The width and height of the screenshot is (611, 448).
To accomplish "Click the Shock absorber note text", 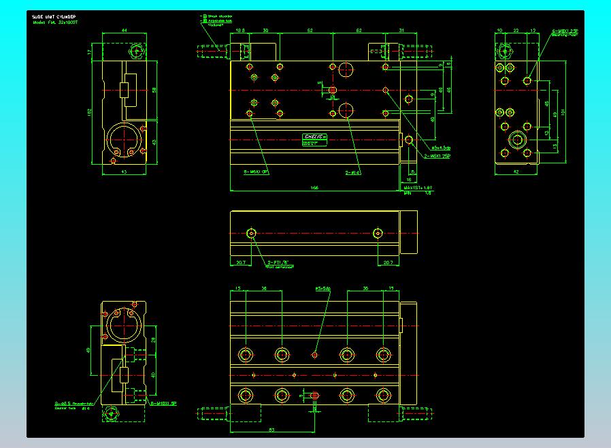I will click(x=220, y=16).
